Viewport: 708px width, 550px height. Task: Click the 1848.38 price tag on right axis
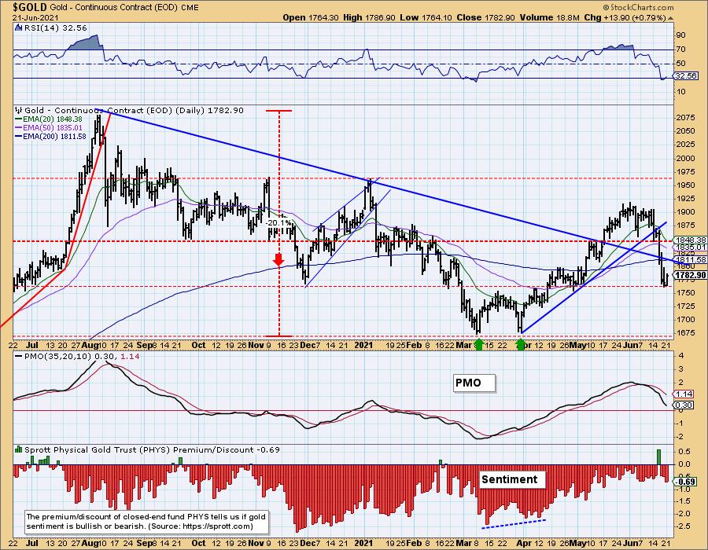[691, 240]
